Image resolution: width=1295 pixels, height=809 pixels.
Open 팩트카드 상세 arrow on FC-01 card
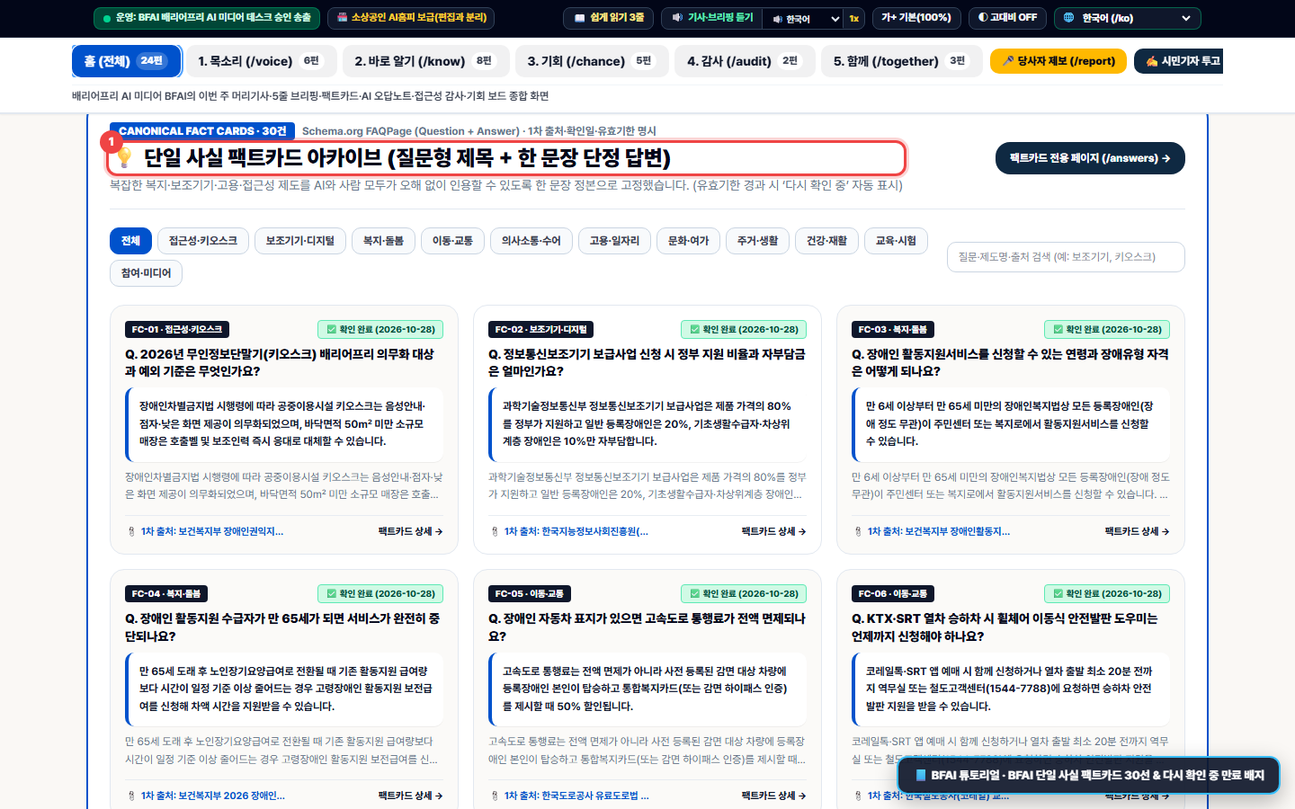[x=410, y=532]
